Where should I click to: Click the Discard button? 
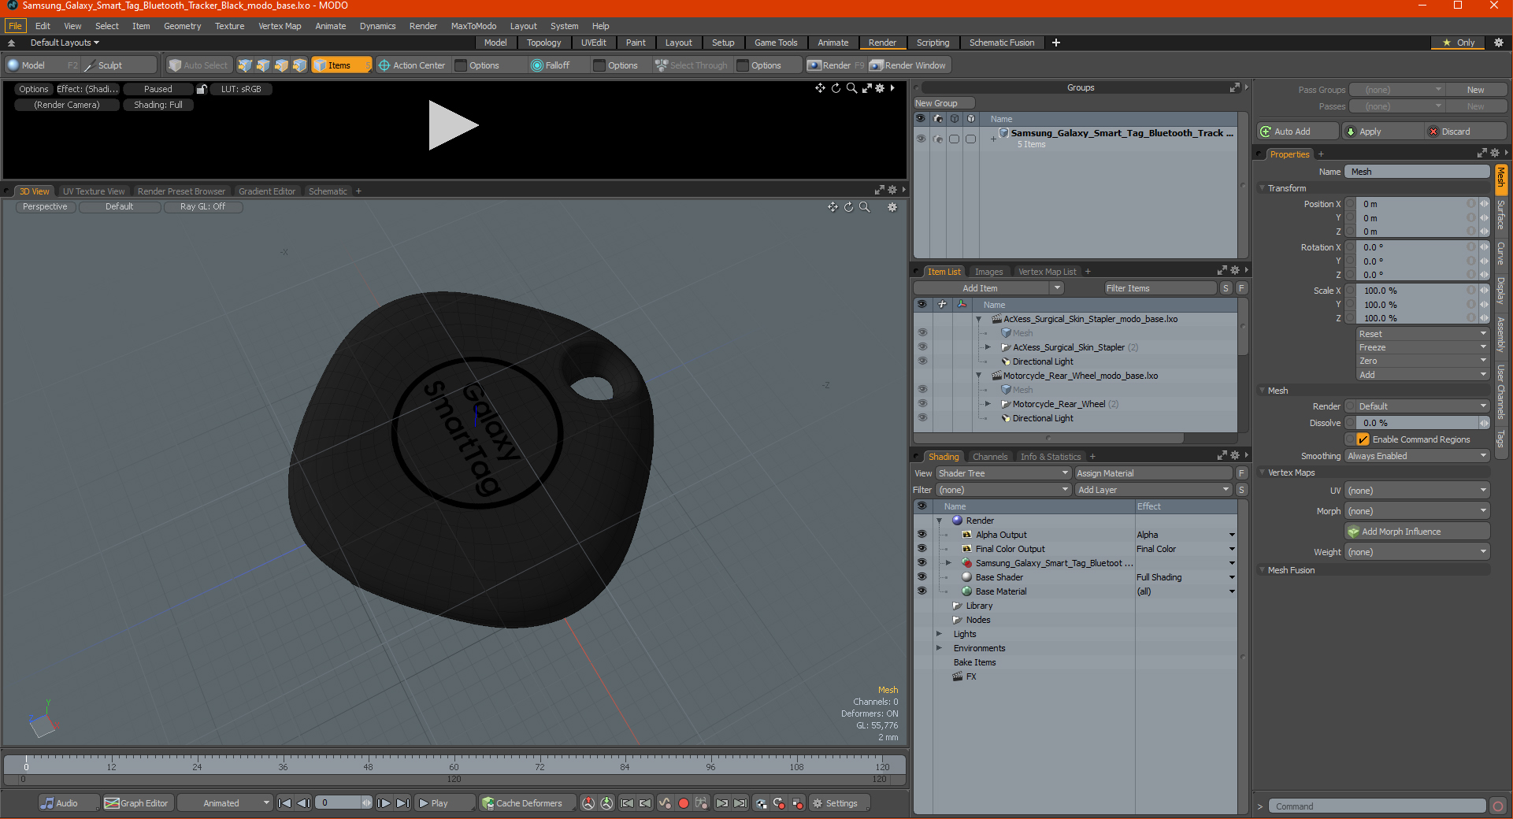[x=1466, y=132]
